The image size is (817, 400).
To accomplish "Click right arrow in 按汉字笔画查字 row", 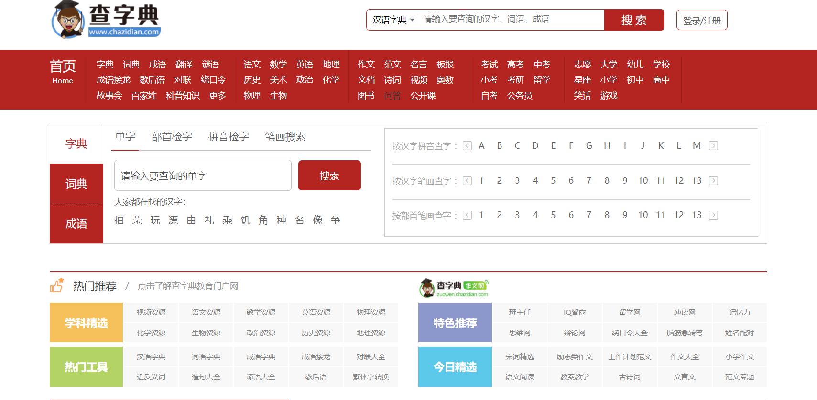I will pyautogui.click(x=713, y=181).
